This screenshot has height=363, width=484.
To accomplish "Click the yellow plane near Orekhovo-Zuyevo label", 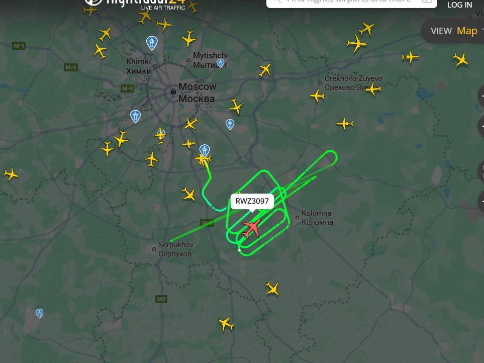I will point(373,89).
